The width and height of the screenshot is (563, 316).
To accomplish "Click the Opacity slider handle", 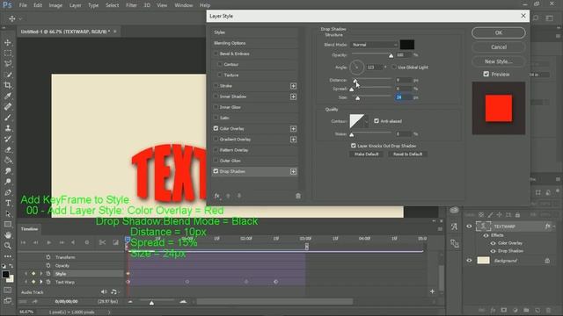I will (x=391, y=55).
